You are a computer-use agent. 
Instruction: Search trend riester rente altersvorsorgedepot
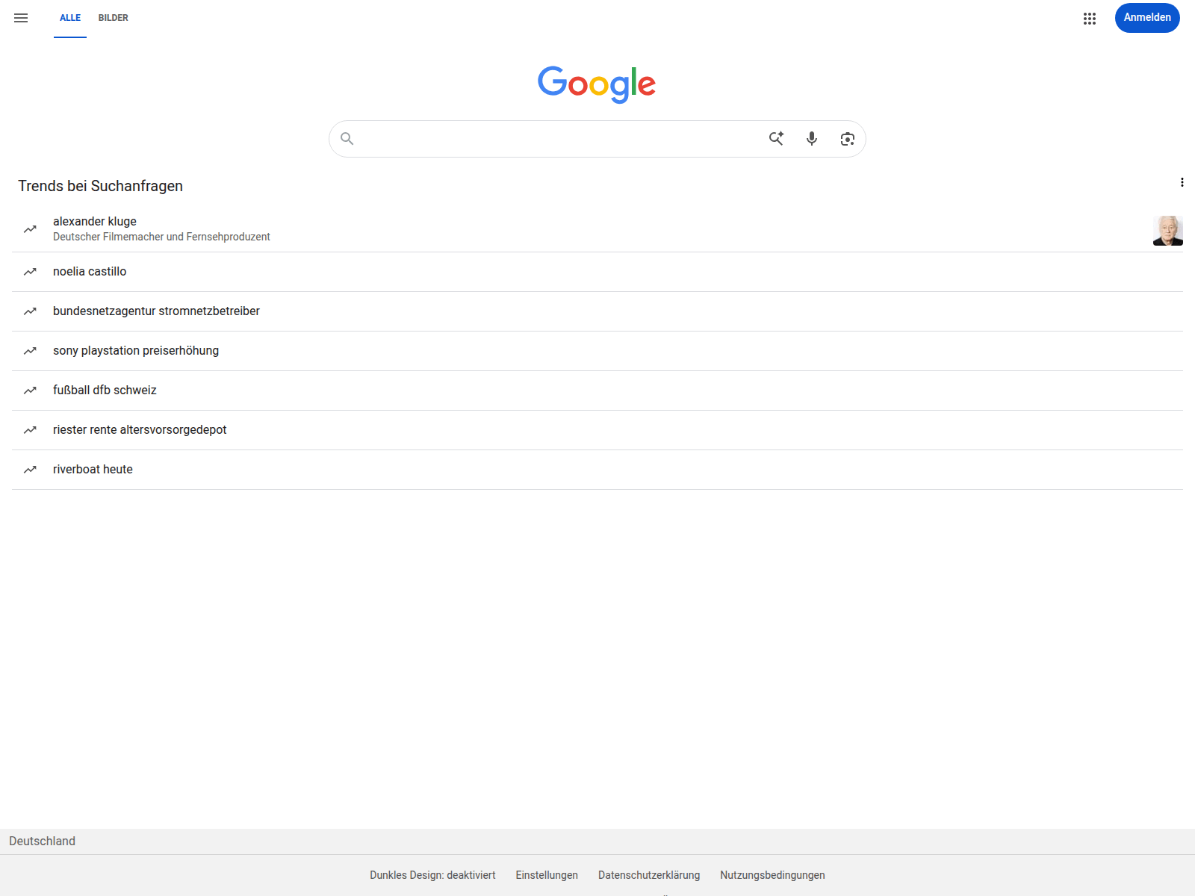pos(597,430)
